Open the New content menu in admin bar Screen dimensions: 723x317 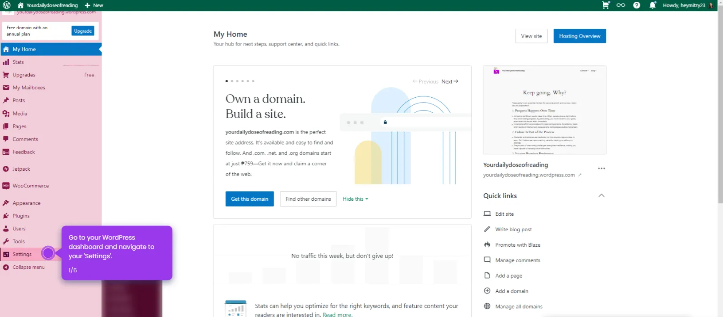click(x=94, y=5)
